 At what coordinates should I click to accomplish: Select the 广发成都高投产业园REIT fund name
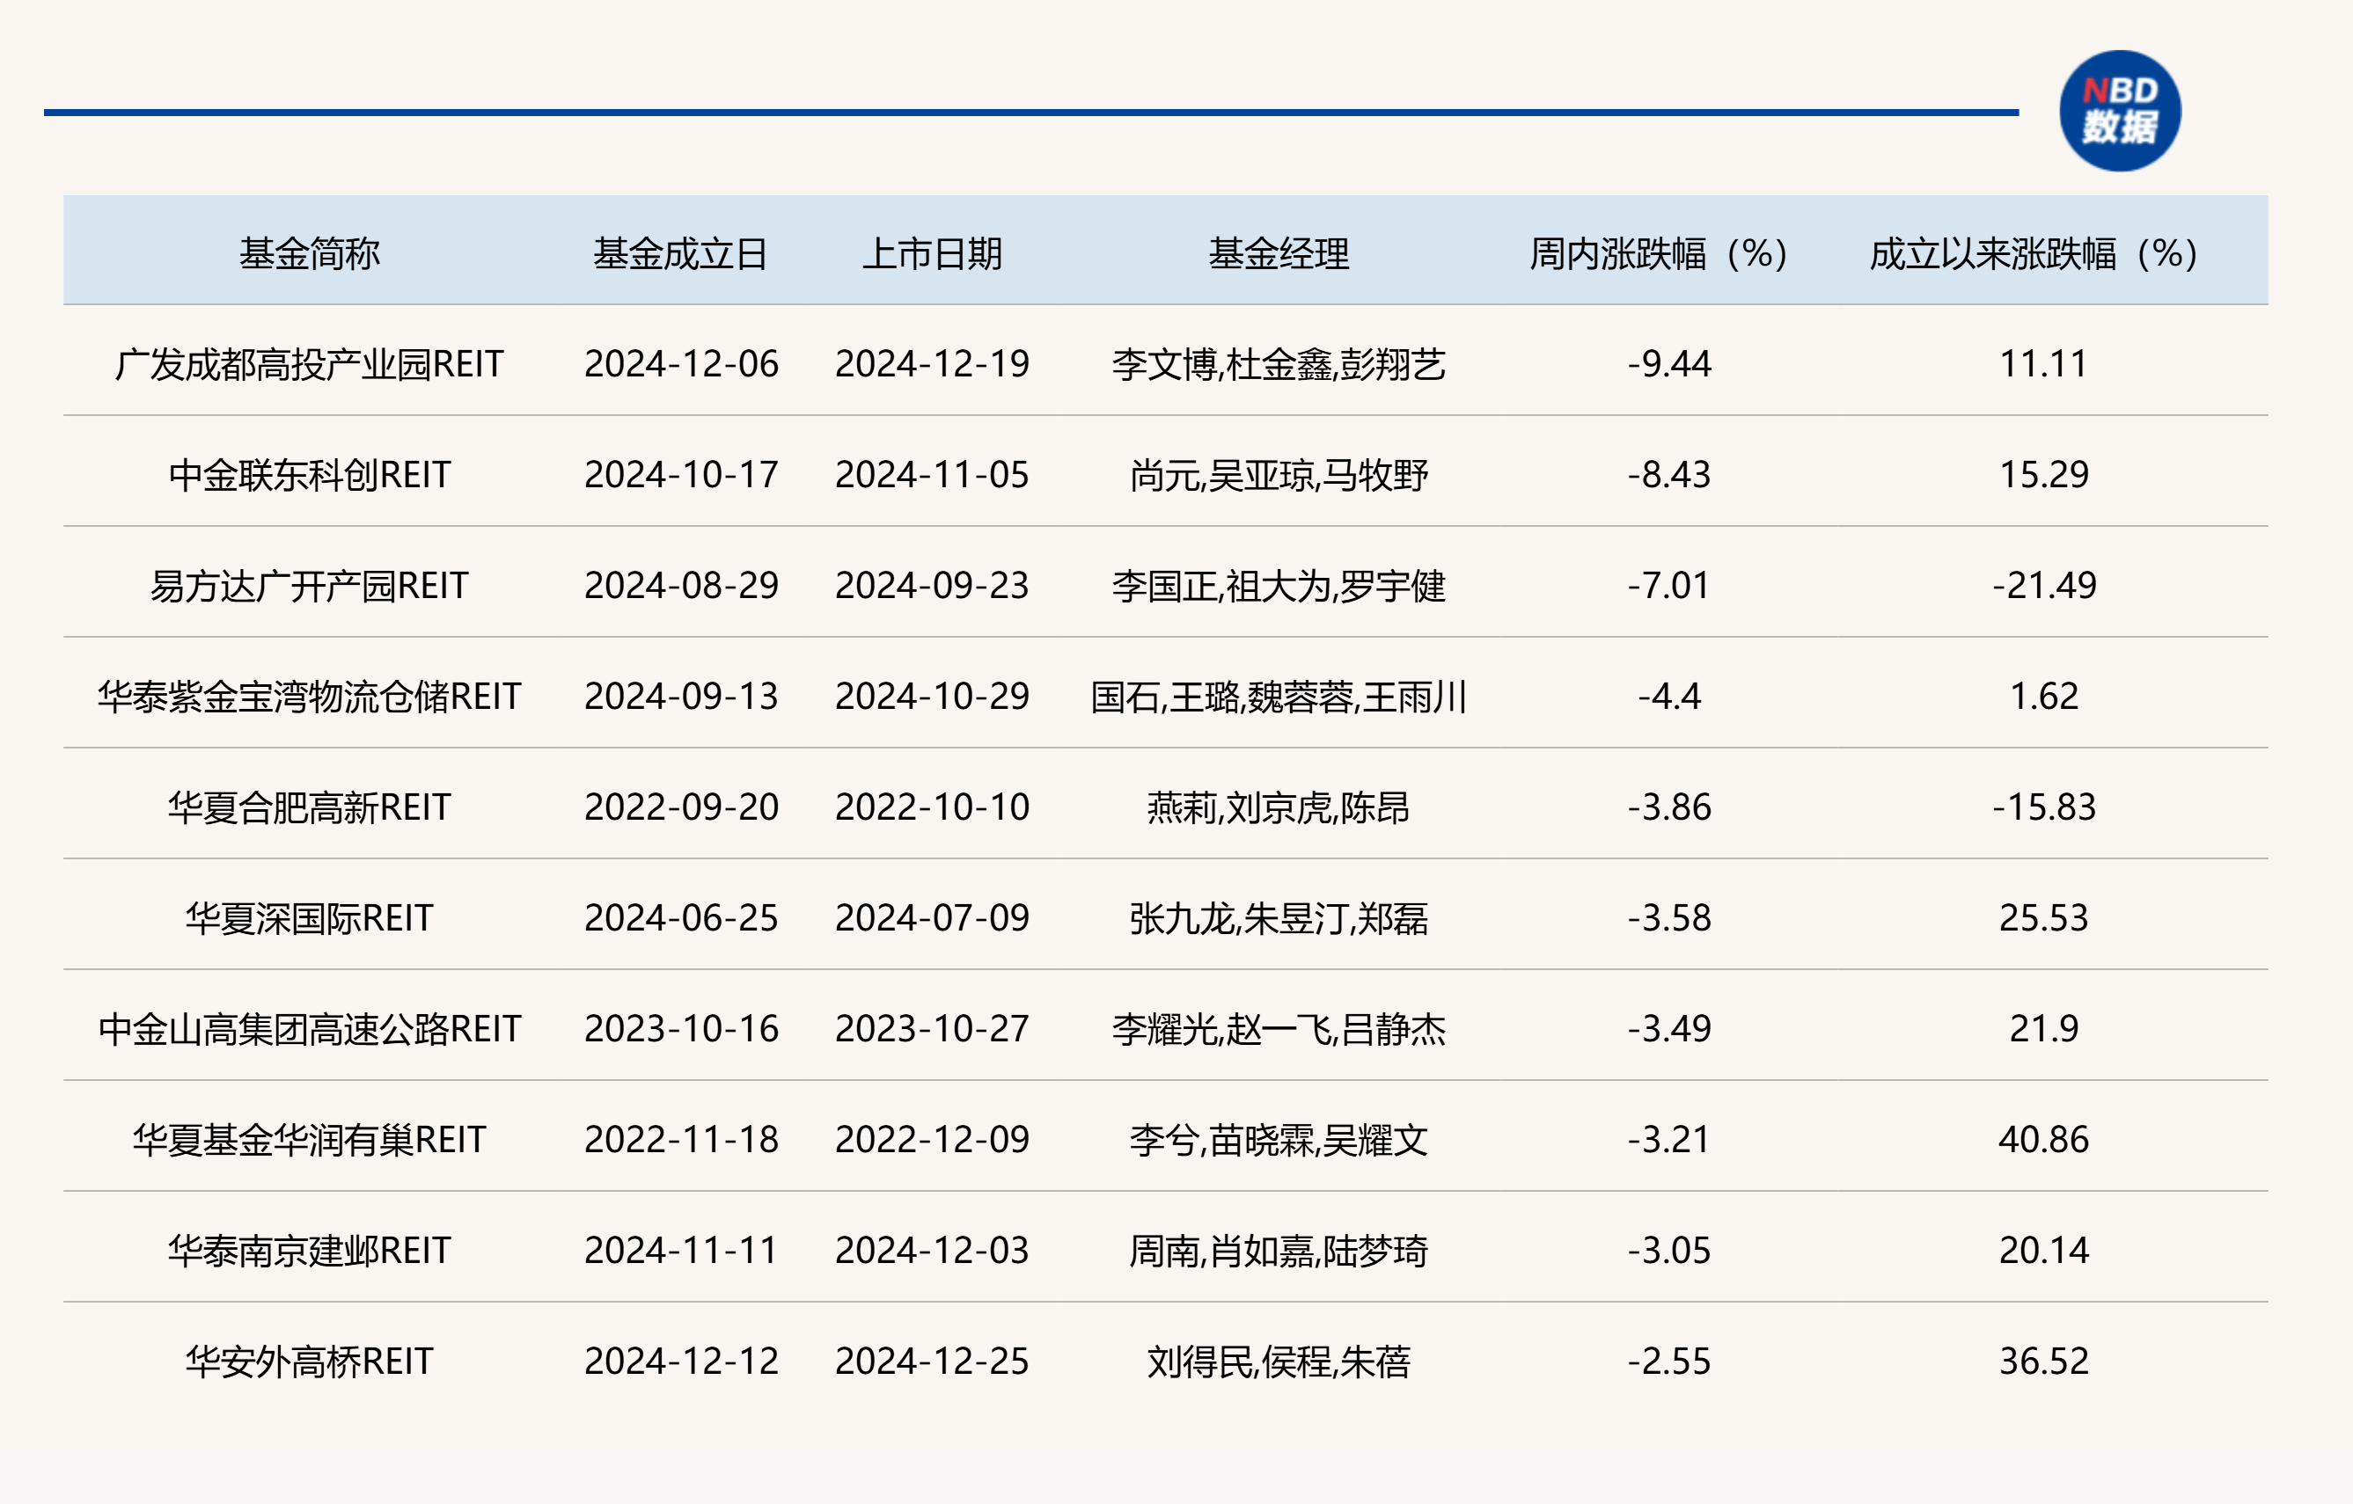click(x=309, y=364)
